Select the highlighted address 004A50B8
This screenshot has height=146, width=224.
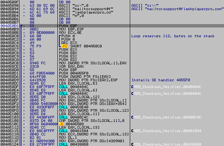coord(10,26)
